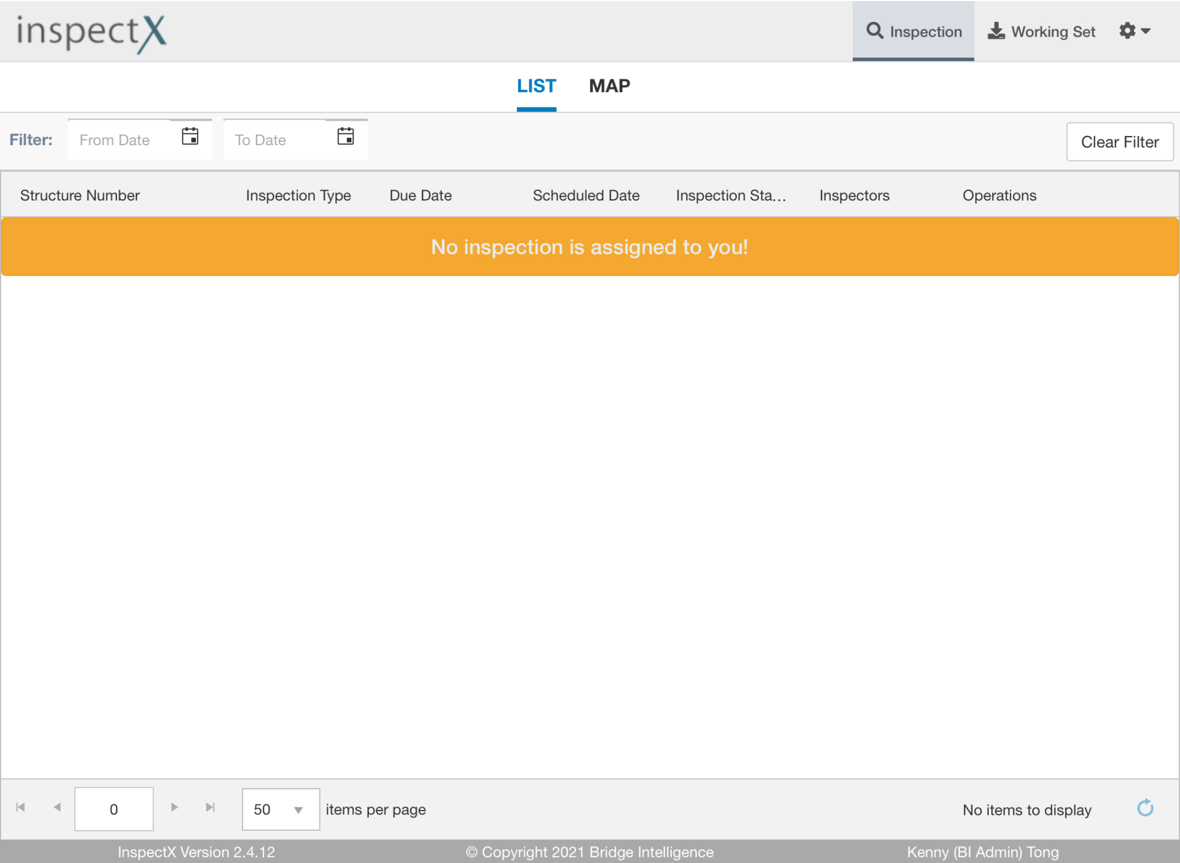The image size is (1180, 863).
Task: Sort by Inspection Status column header
Action: (x=731, y=196)
